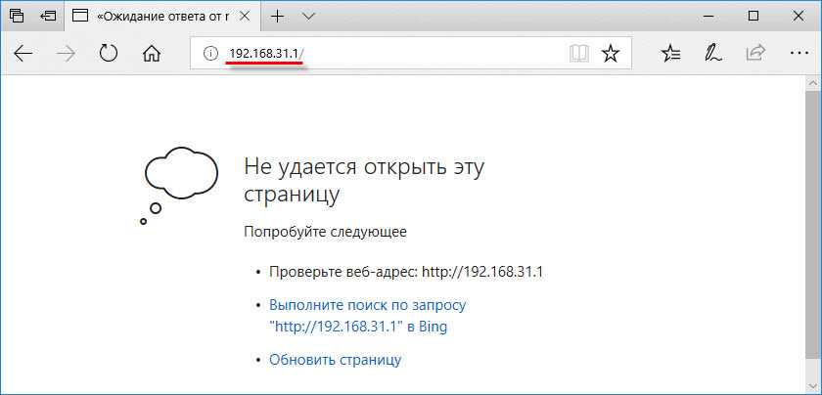This screenshot has height=395, width=822.
Task: Expand the tab previews chevron
Action: (308, 17)
